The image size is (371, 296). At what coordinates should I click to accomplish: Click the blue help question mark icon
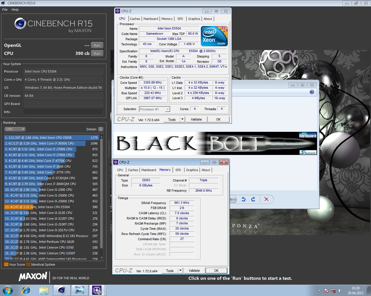[x=312, y=92]
